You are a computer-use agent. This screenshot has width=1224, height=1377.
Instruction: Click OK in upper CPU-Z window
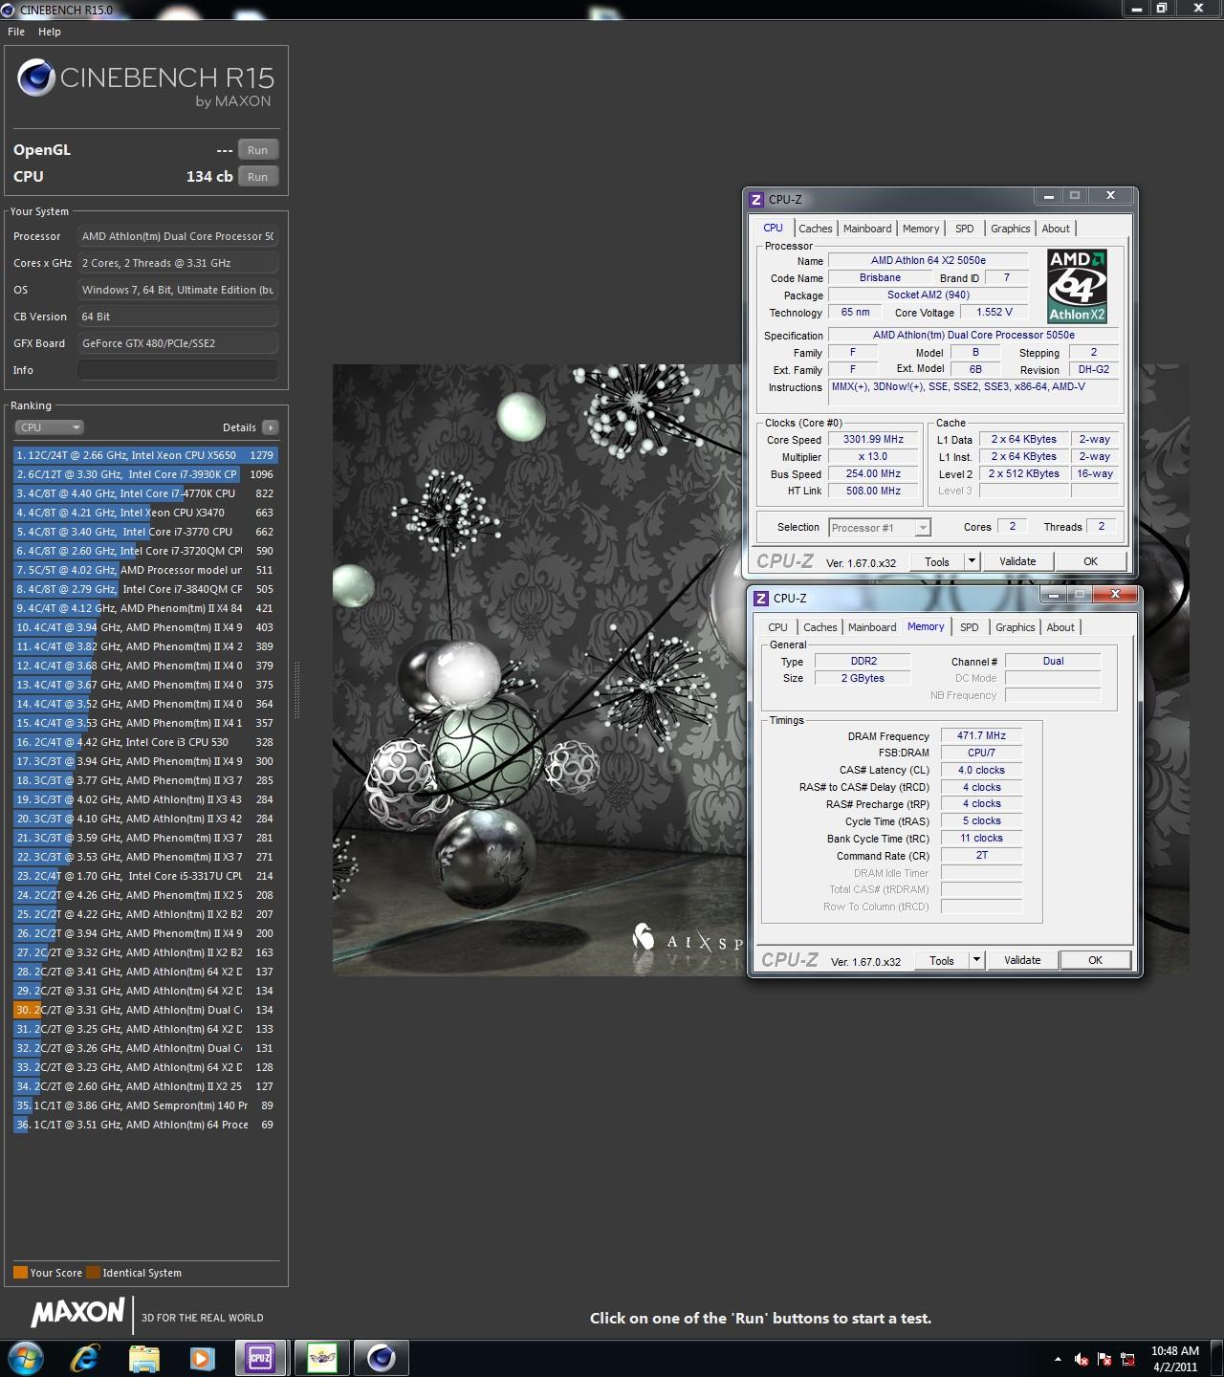coord(1091,561)
